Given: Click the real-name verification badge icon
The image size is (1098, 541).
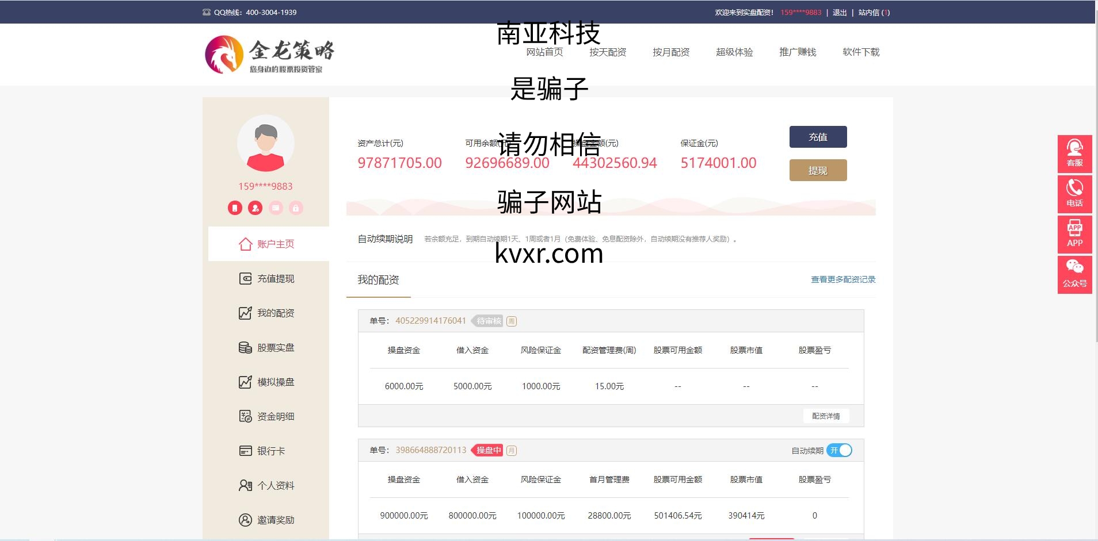Looking at the screenshot, I should coord(255,208).
